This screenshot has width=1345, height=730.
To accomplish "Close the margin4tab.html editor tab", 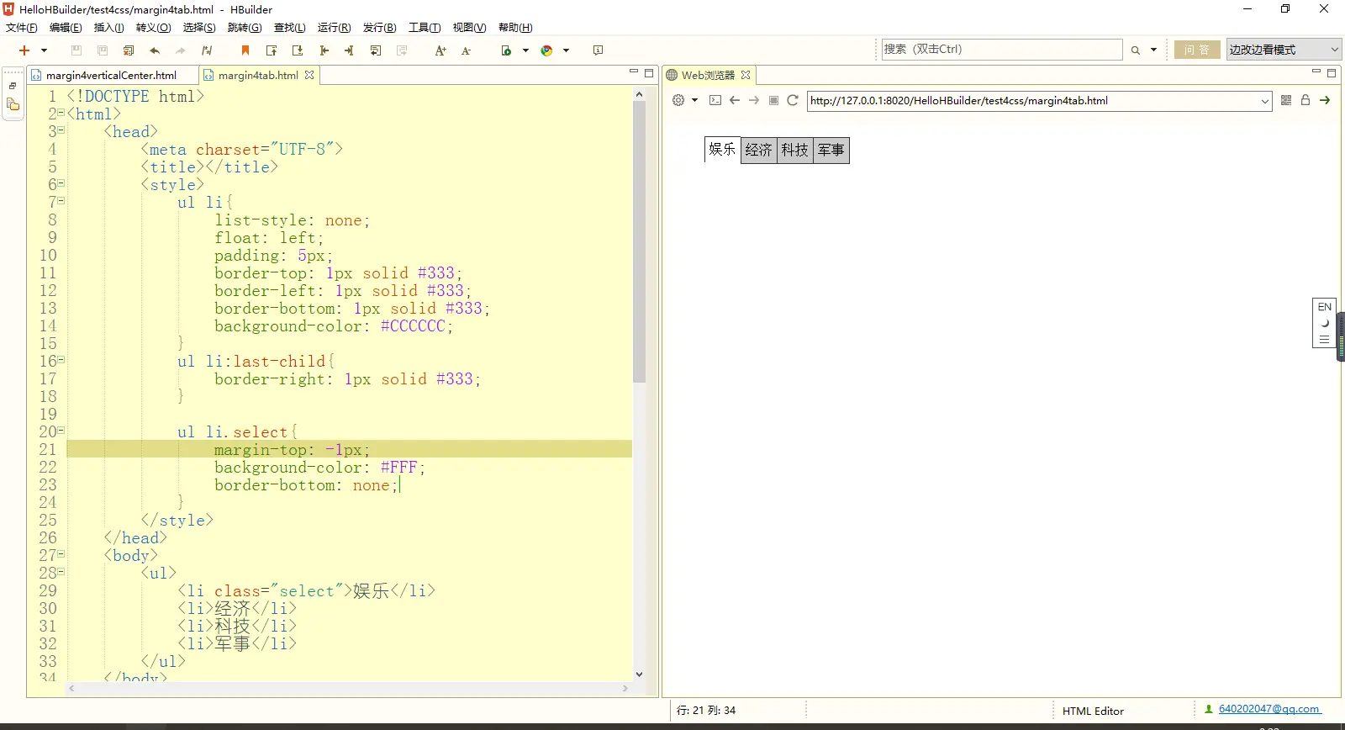I will coord(309,75).
